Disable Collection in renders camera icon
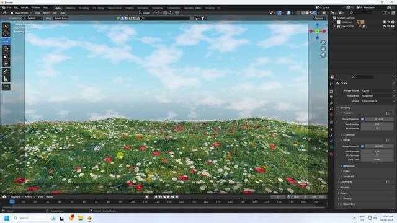397x223 pixels. point(393,22)
